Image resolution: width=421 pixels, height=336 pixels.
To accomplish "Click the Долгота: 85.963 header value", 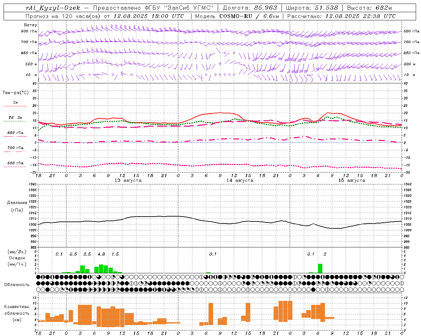I will pos(250,8).
